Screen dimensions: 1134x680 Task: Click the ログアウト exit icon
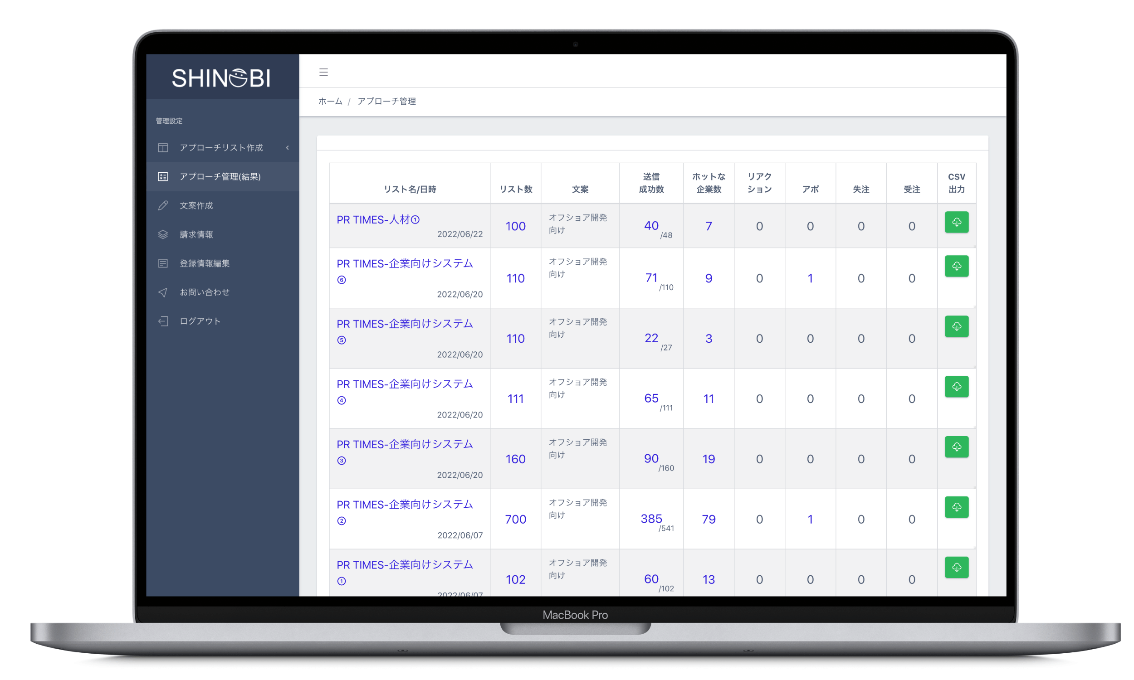(x=163, y=321)
